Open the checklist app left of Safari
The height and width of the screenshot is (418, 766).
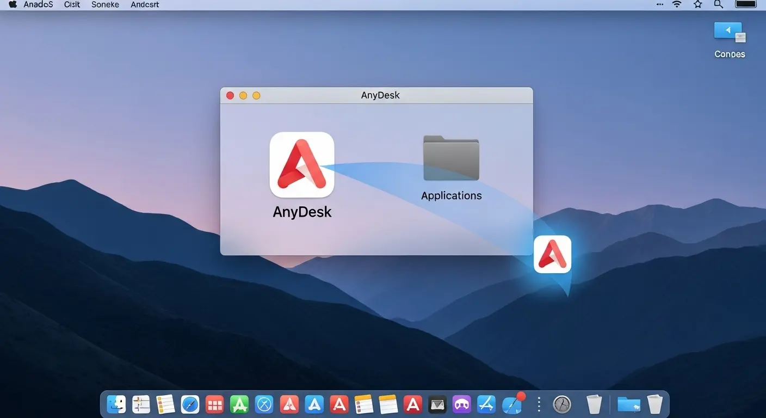(x=165, y=404)
